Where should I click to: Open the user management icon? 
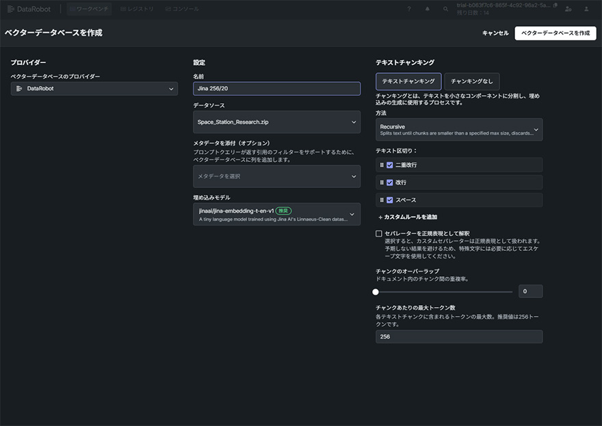click(x=569, y=9)
